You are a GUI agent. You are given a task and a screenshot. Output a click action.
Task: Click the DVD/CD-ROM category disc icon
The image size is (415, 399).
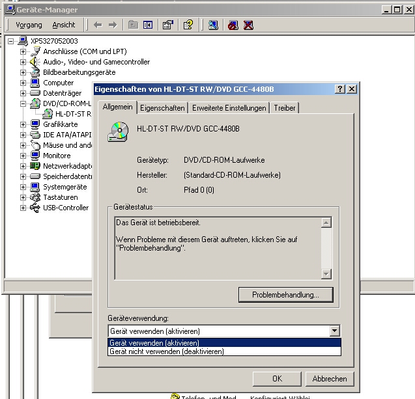click(x=35, y=103)
